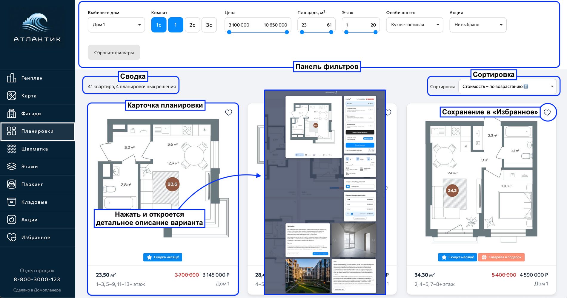The width and height of the screenshot is (567, 298).
Task: Click the maximum floor slider handle
Action: pos(375,32)
